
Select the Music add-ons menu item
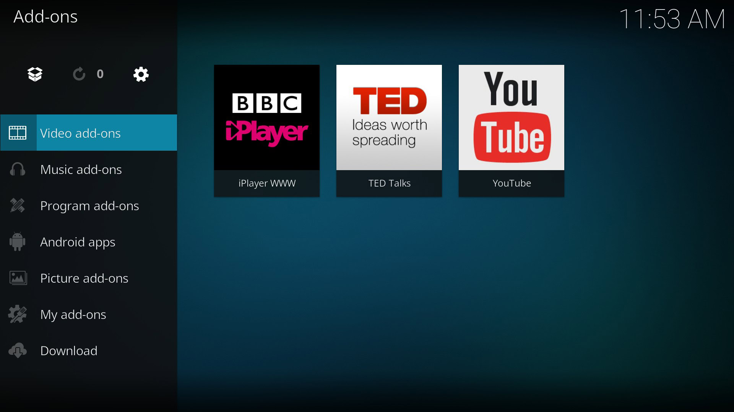(88, 169)
